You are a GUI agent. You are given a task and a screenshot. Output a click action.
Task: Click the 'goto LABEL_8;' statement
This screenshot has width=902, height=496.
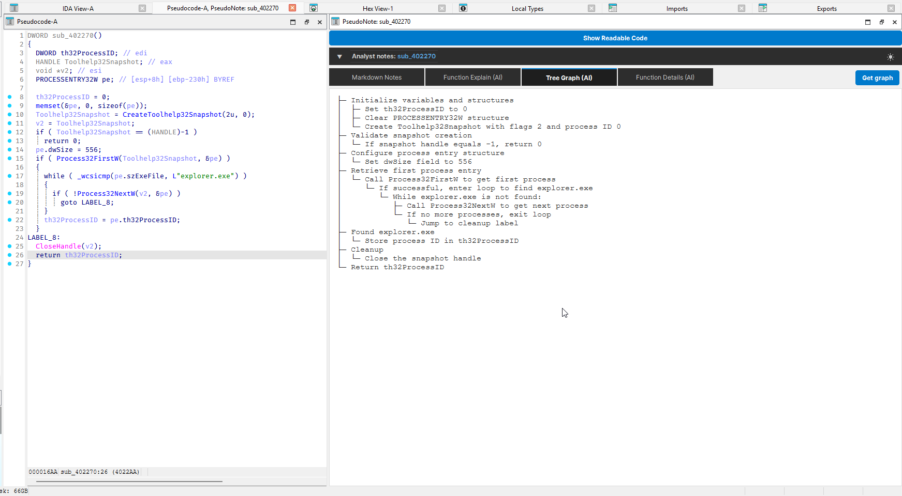click(x=87, y=203)
